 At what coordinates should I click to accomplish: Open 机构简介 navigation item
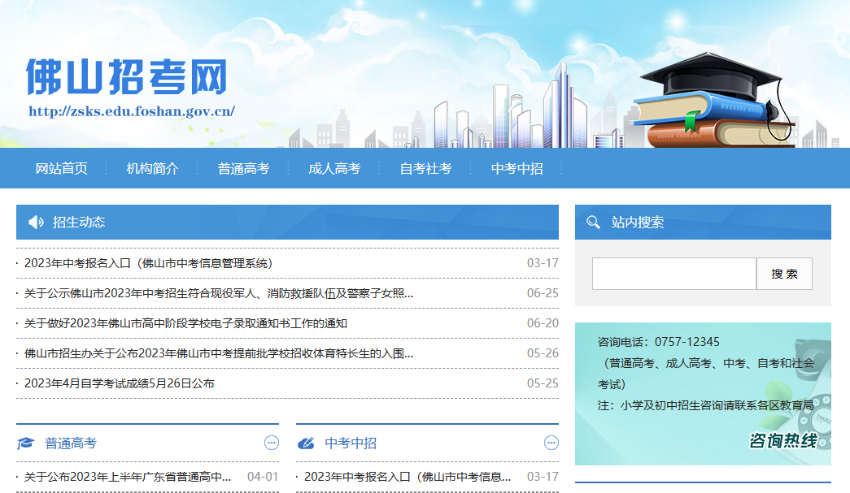tap(152, 168)
